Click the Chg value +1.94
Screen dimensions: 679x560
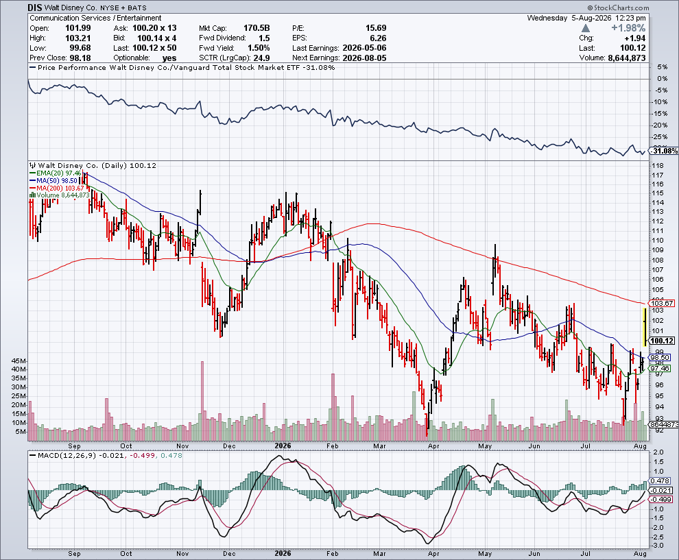pos(635,38)
